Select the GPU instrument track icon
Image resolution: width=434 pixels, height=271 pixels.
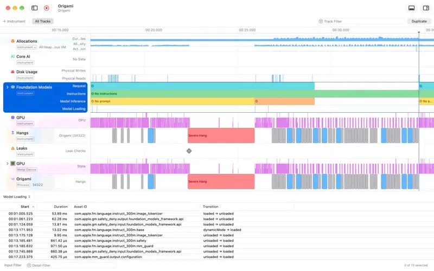point(12,118)
